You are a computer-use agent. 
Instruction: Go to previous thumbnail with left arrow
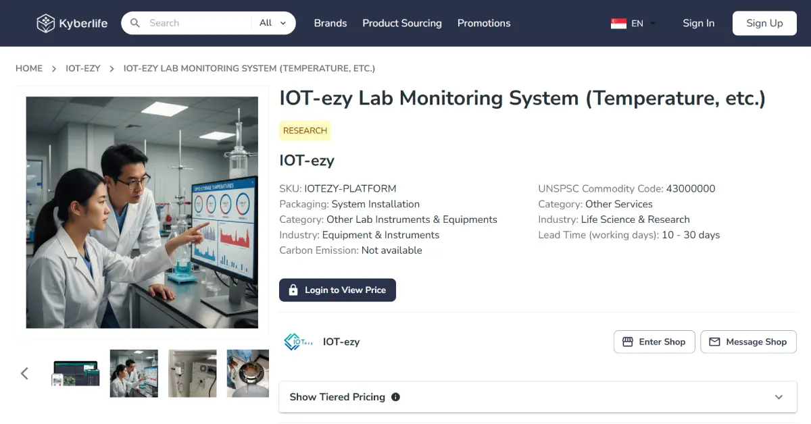coord(25,373)
